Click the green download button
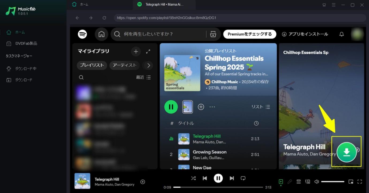The height and width of the screenshot is (193, 369). point(347,152)
